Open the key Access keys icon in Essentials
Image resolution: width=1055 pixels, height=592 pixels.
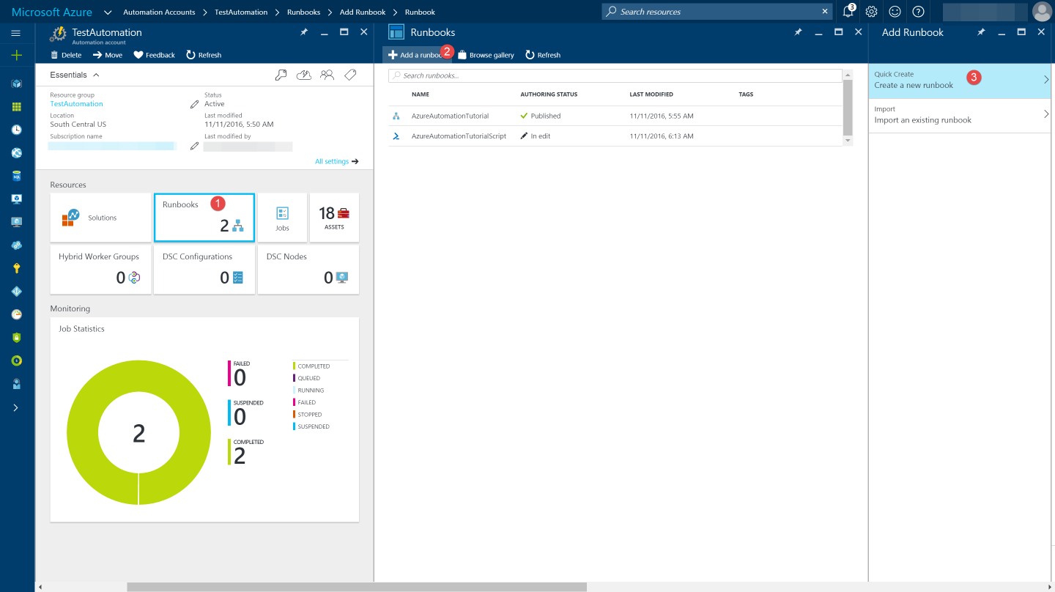(281, 75)
